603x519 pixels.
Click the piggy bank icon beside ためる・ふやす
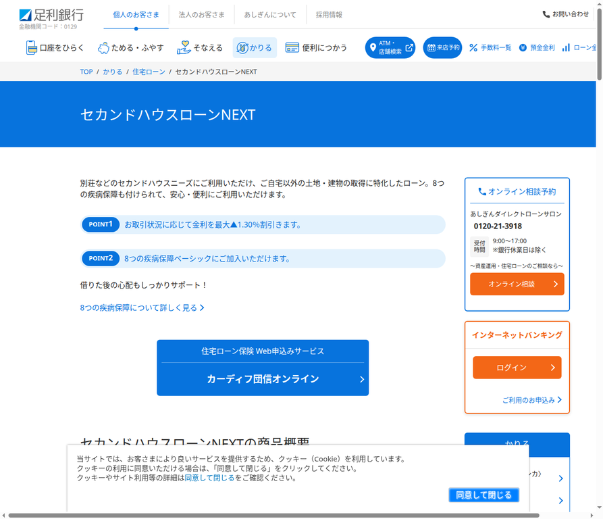pyautogui.click(x=103, y=48)
